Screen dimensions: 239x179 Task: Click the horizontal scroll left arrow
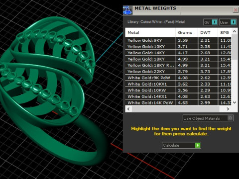click(x=128, y=109)
